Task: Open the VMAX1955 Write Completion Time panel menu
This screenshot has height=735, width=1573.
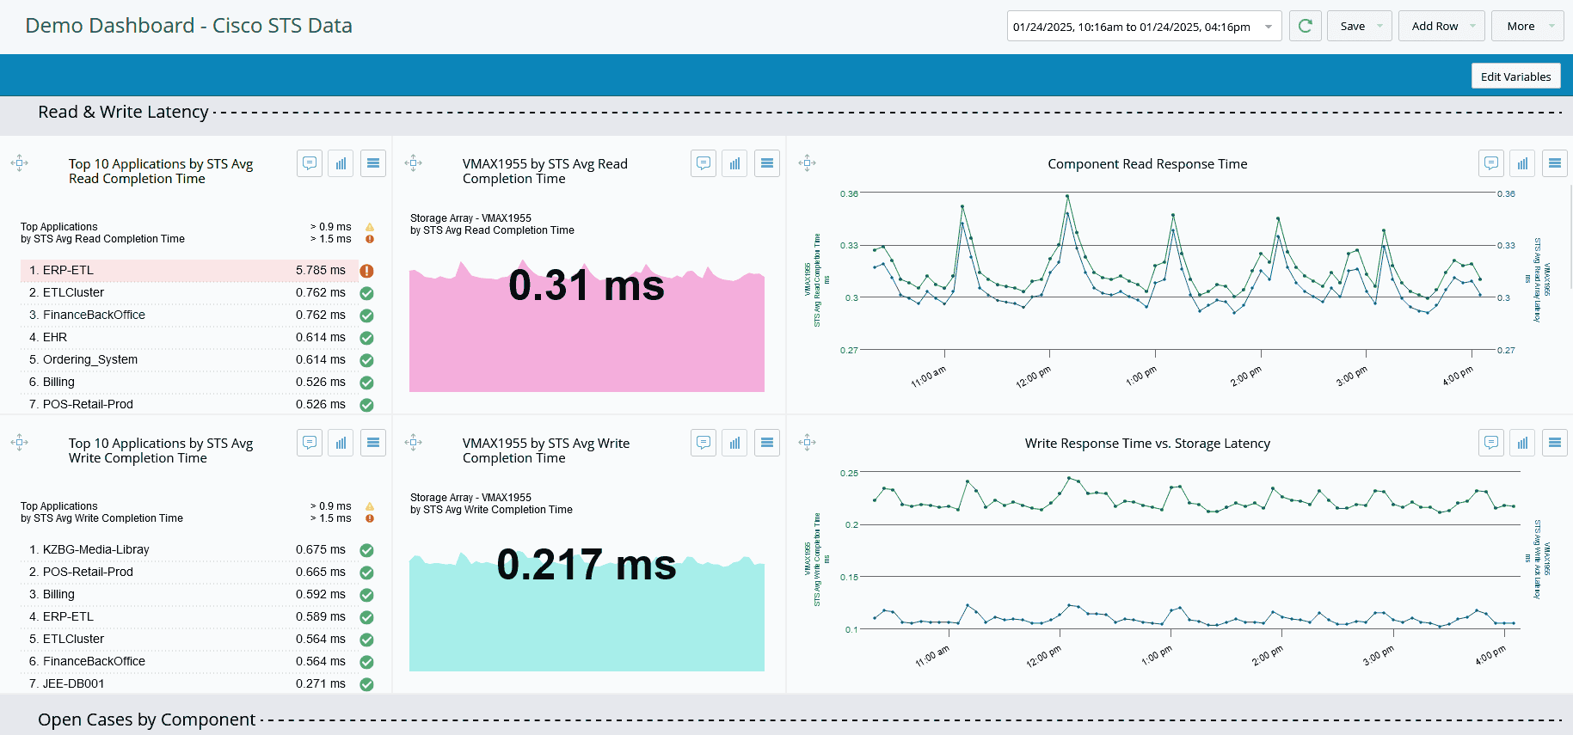Action: pyautogui.click(x=767, y=443)
